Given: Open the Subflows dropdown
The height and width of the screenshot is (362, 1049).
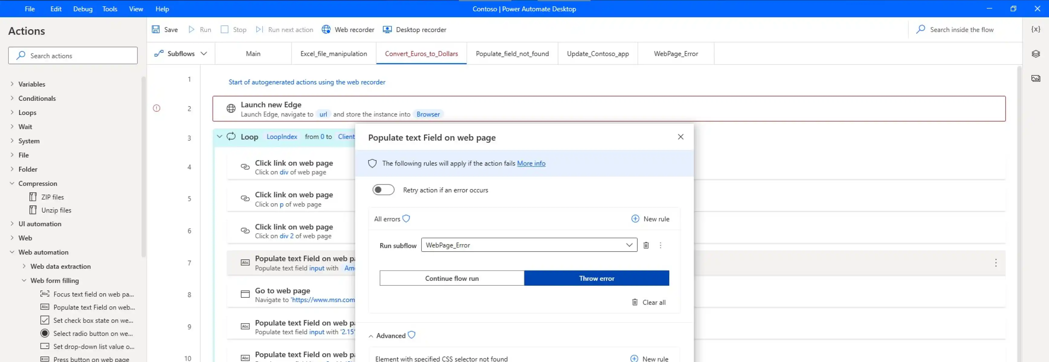Looking at the screenshot, I should (181, 53).
